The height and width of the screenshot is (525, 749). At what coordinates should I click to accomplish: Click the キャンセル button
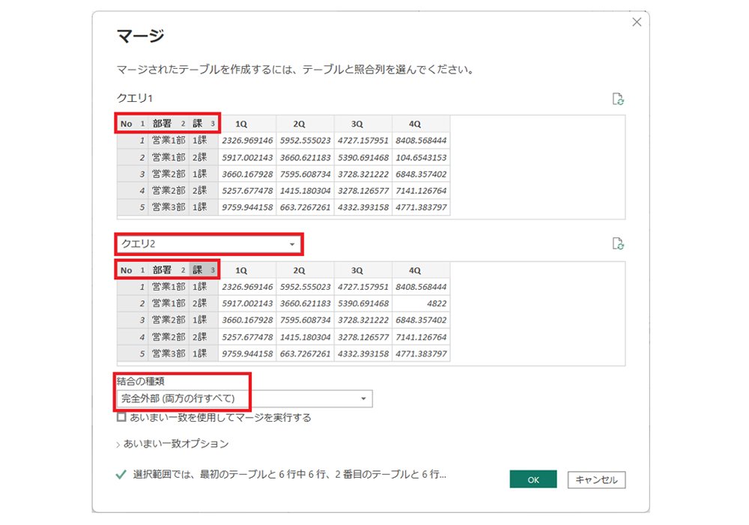[597, 479]
